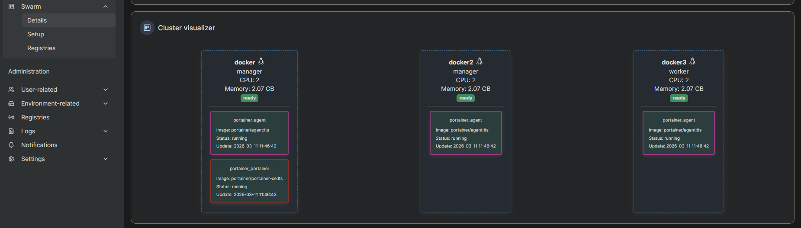Click the Cluster visualizer header icon

pyautogui.click(x=147, y=28)
